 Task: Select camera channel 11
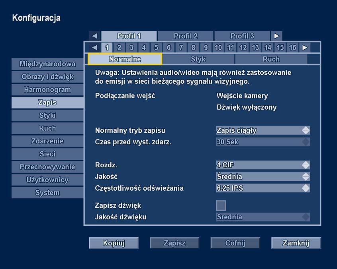pyautogui.click(x=231, y=48)
